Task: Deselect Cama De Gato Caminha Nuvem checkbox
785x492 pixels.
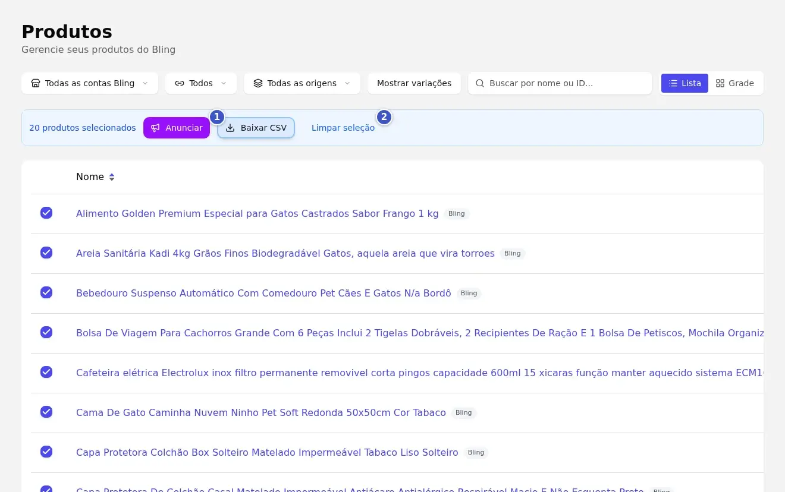Action: 46,412
